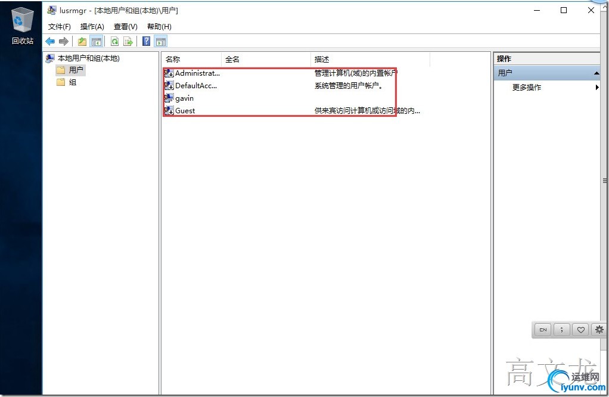Close the lusrmgr window
This screenshot has width=609, height=397.
tap(591, 11)
